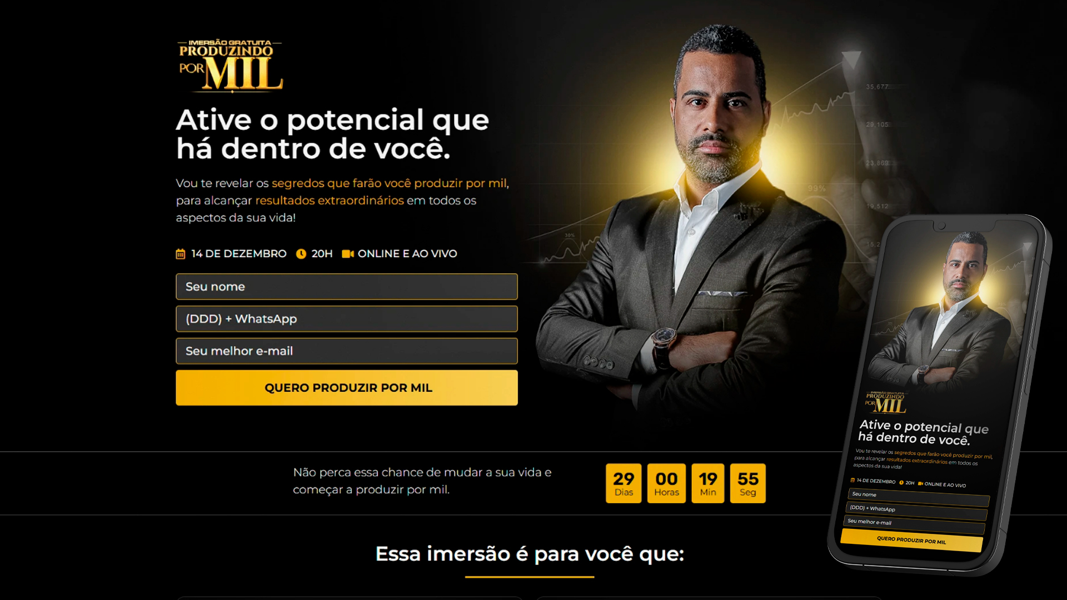
Task: Select the (DDD) + WhatsApp field
Action: pyautogui.click(x=347, y=319)
